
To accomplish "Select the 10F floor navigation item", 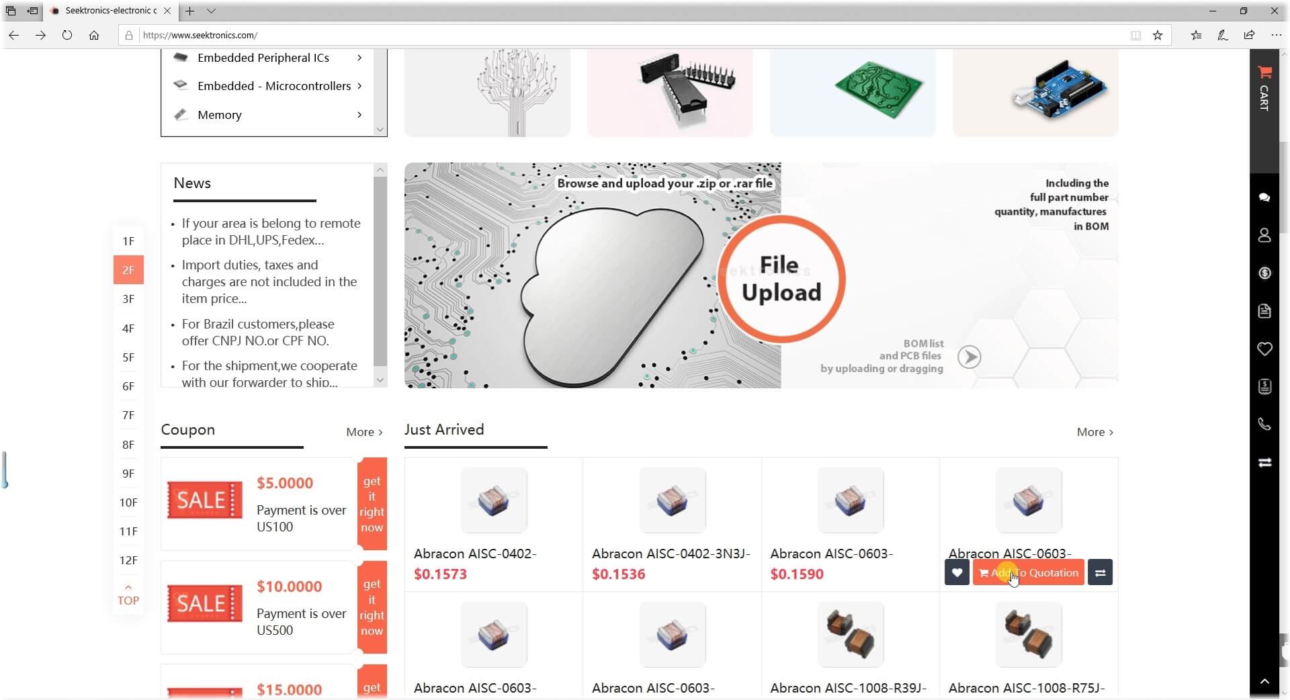I will coord(128,502).
